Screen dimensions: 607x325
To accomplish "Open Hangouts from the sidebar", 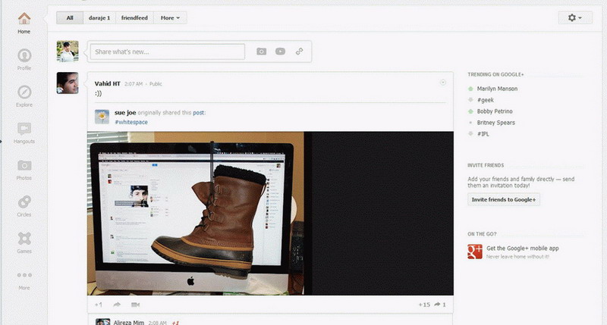I will (24, 133).
